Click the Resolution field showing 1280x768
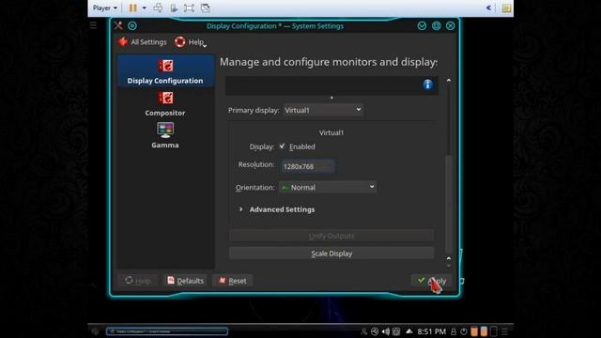 pyautogui.click(x=307, y=166)
